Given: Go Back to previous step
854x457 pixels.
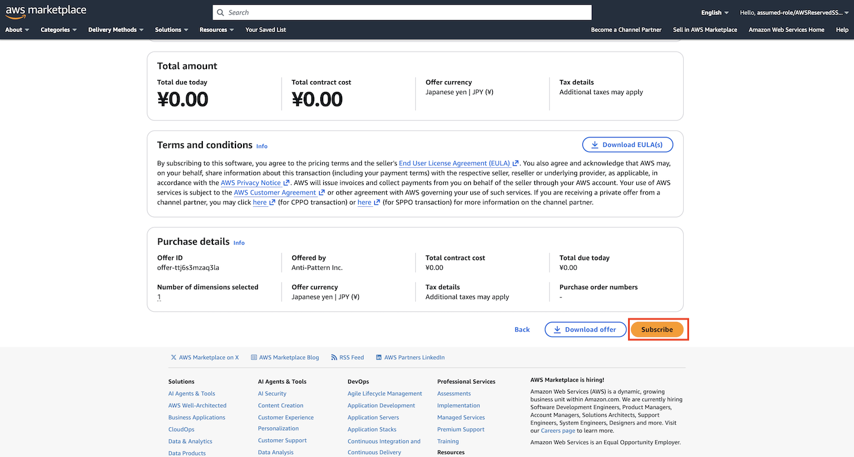Looking at the screenshot, I should pos(522,330).
